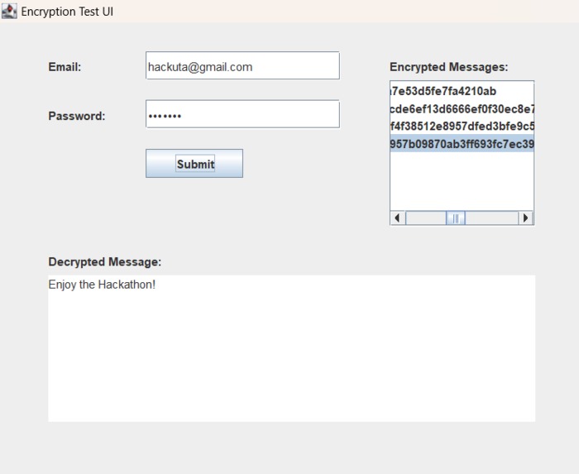Click the right scroll arrow of message list

point(526,218)
